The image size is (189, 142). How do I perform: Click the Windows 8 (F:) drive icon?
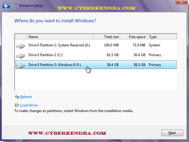pos(21,66)
